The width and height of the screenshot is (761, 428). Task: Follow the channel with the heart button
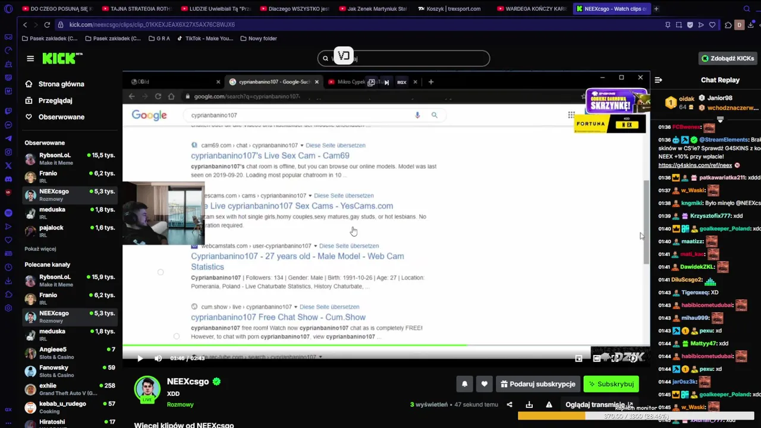485,384
